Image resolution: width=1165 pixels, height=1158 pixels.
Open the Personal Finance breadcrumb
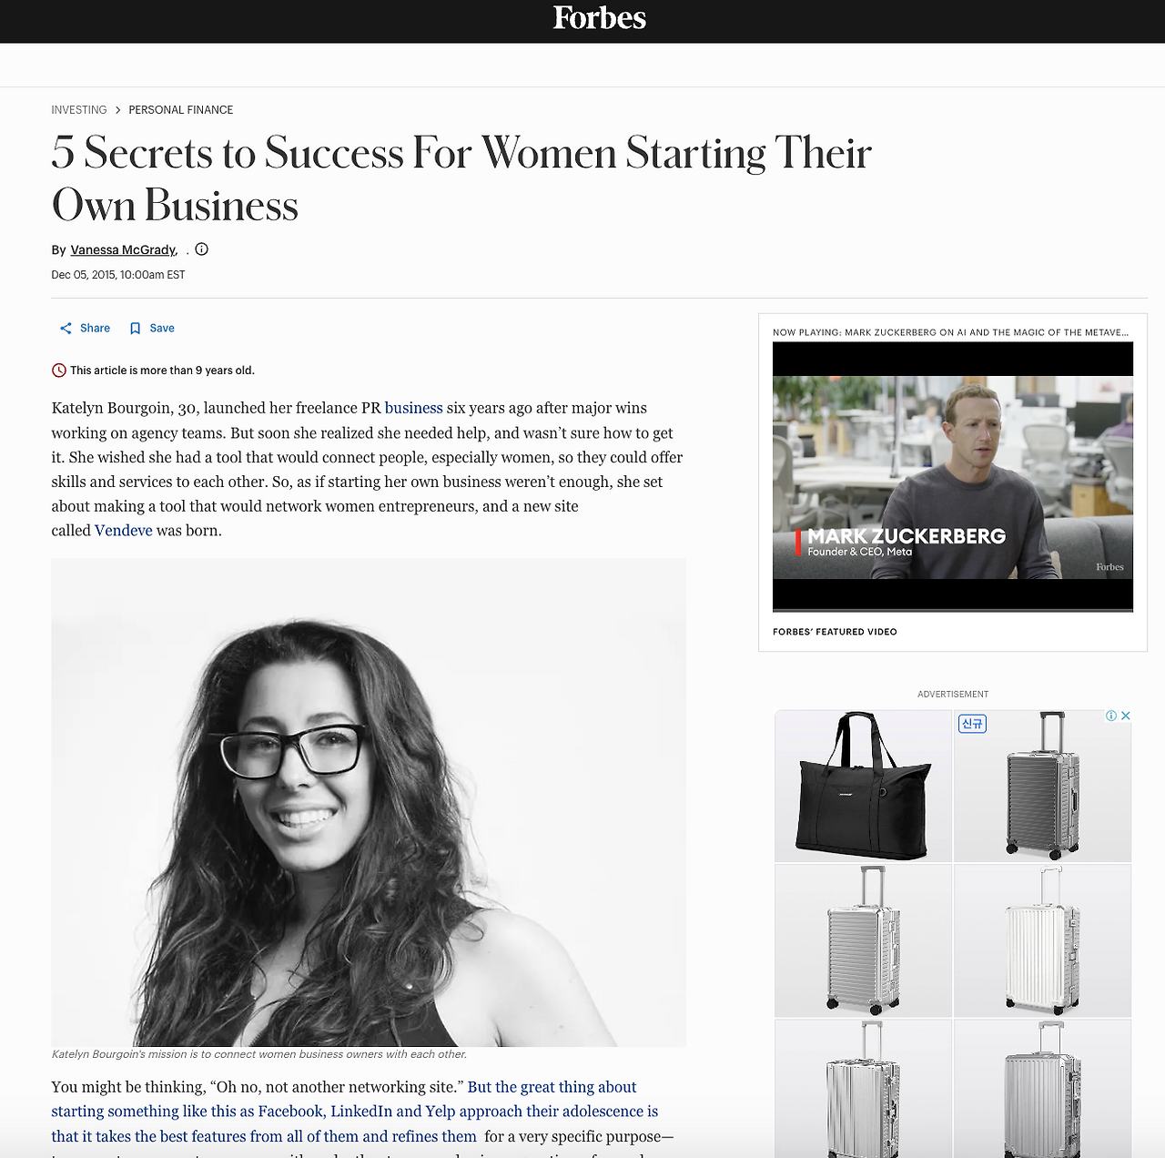coord(181,110)
